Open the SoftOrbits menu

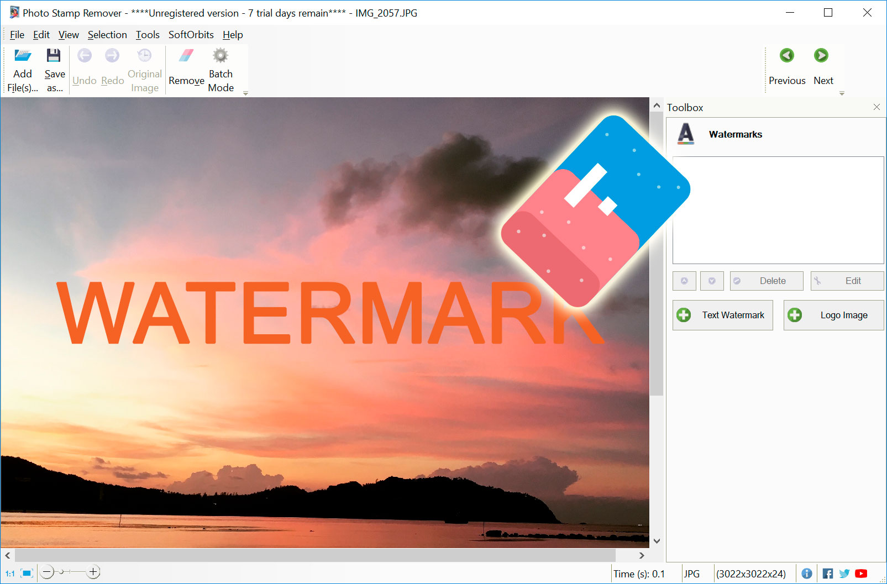coord(191,34)
